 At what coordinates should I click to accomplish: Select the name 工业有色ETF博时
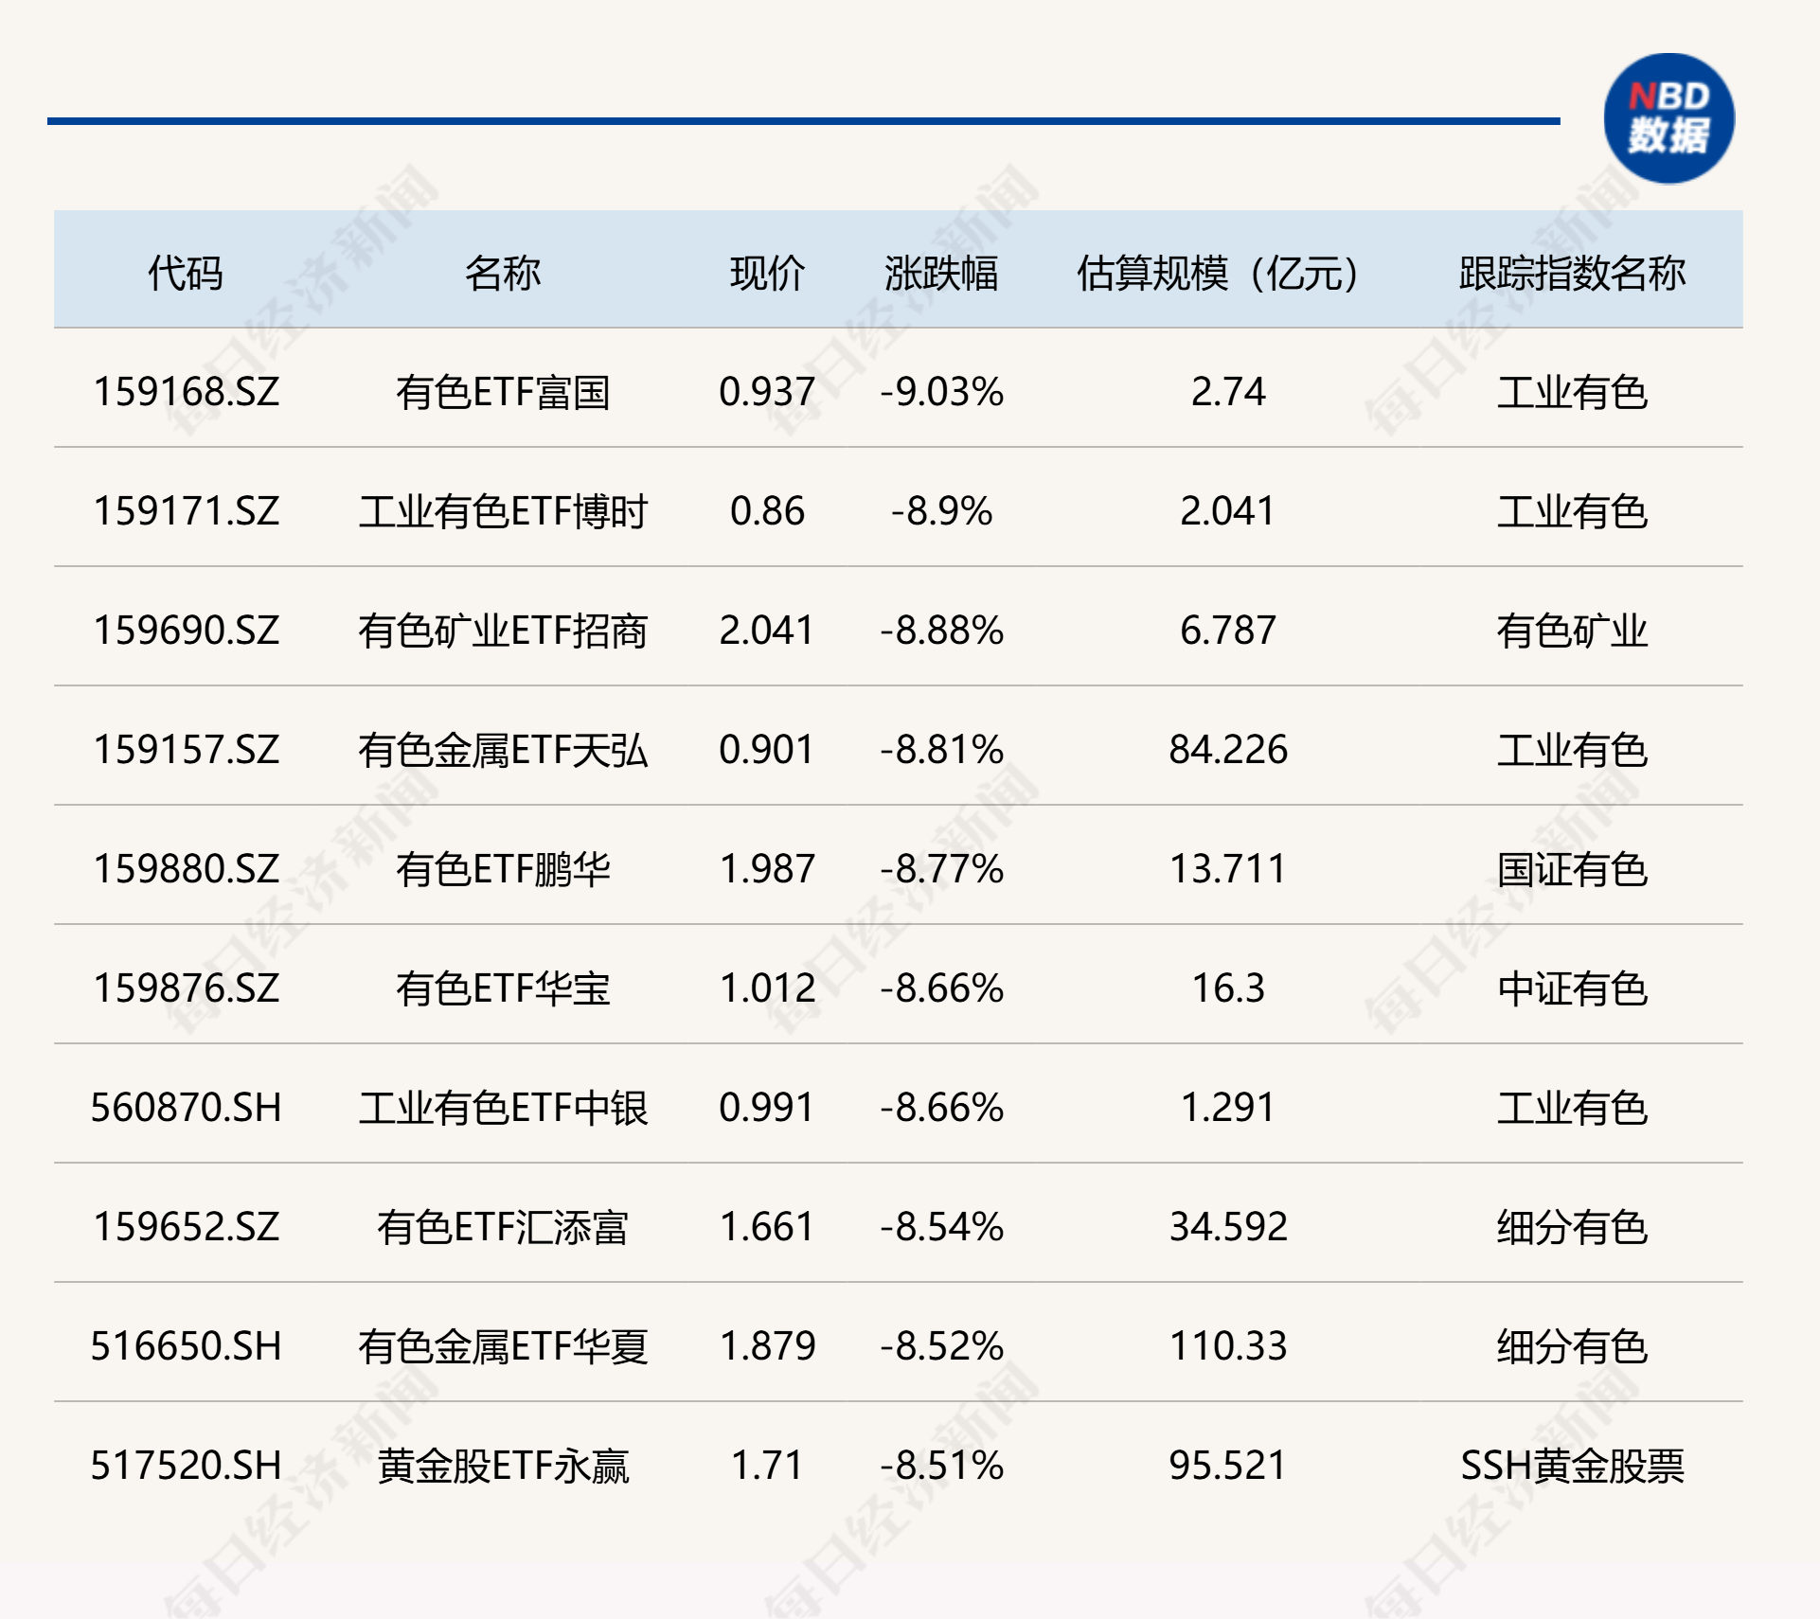[x=503, y=511]
